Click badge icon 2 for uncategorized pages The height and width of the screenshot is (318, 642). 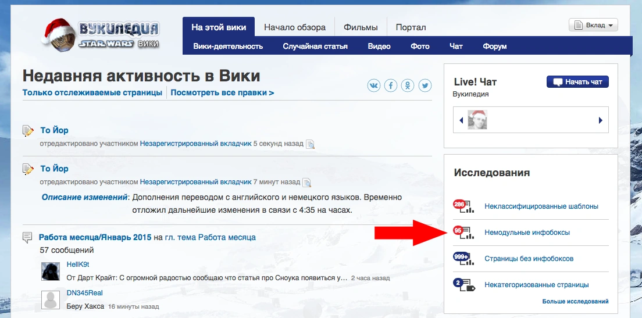coord(464,284)
